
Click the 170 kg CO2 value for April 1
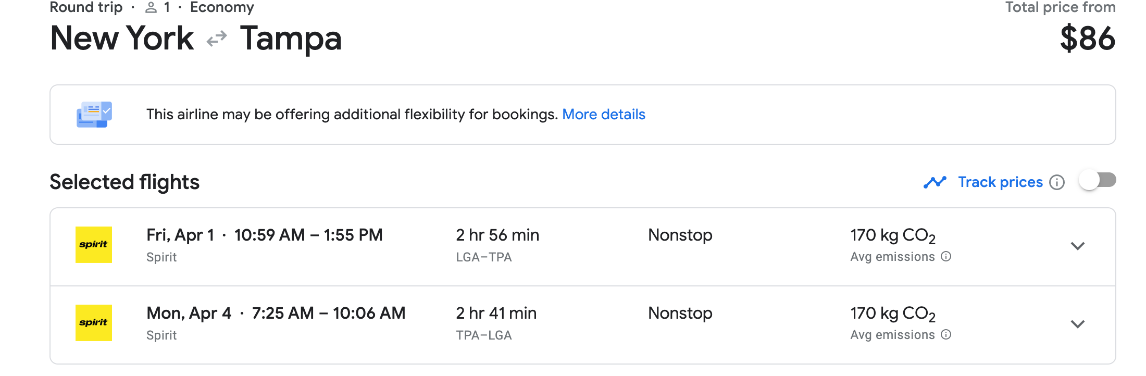coord(893,235)
